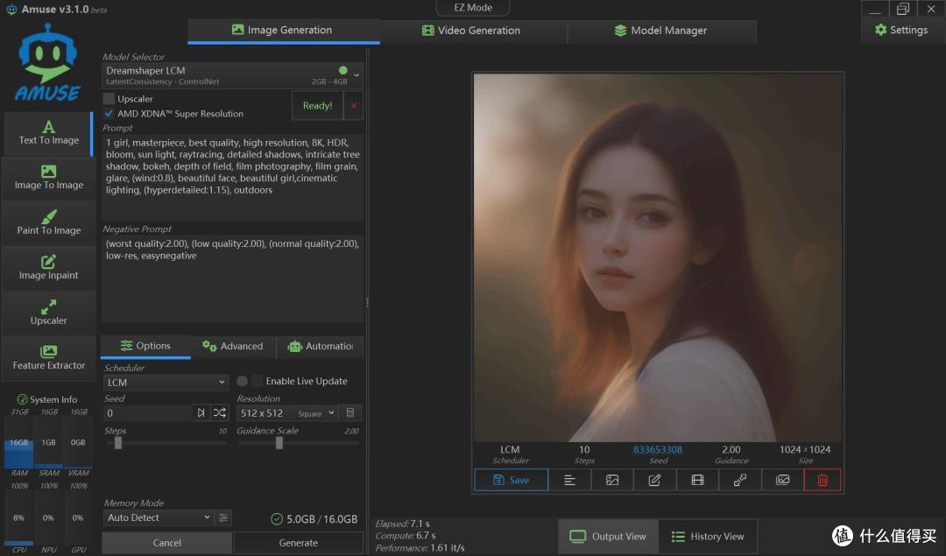This screenshot has height=556, width=946.
Task: Send result to video via film icon
Action: click(697, 480)
